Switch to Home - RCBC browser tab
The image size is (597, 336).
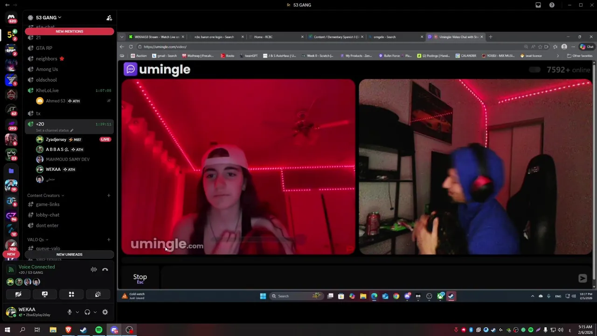(x=276, y=37)
